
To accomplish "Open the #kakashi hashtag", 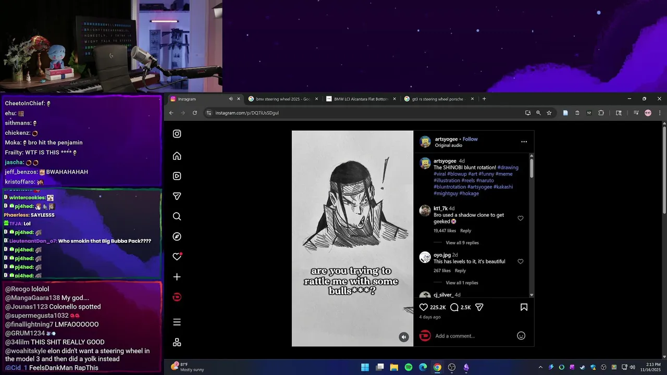I will [503, 186].
